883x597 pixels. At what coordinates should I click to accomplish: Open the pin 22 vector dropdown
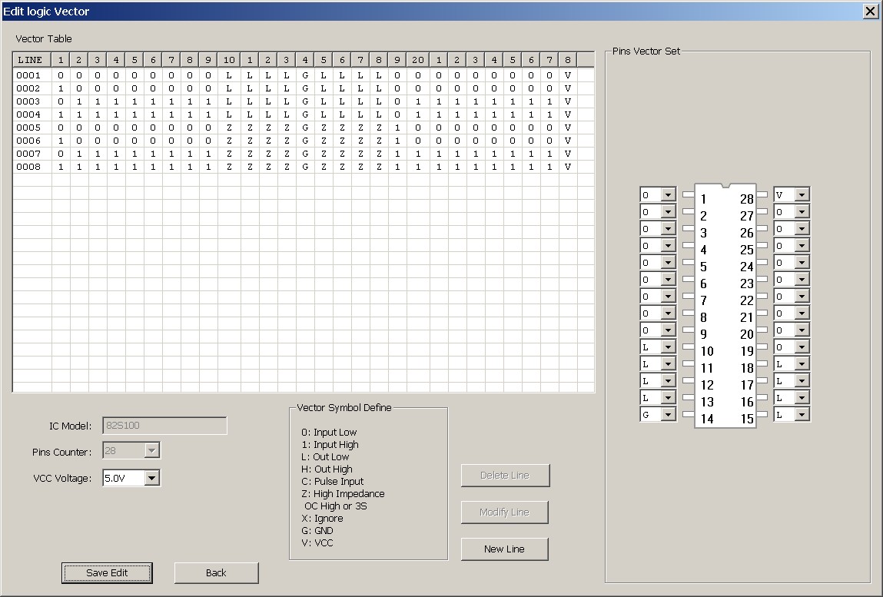[x=802, y=297]
